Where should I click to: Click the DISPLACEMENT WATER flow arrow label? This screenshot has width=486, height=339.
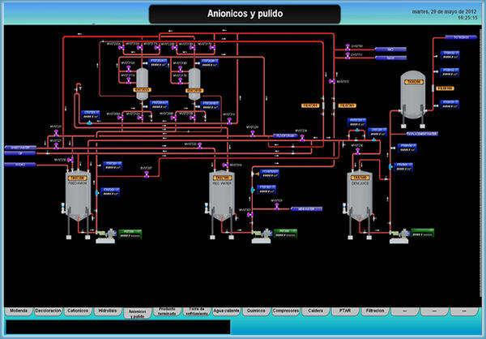click(x=422, y=134)
